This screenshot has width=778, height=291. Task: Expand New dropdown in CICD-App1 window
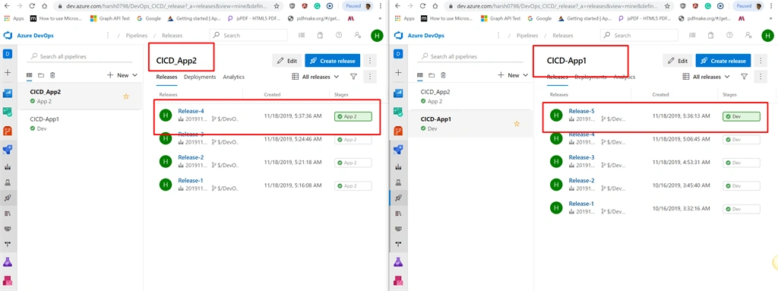[513, 75]
